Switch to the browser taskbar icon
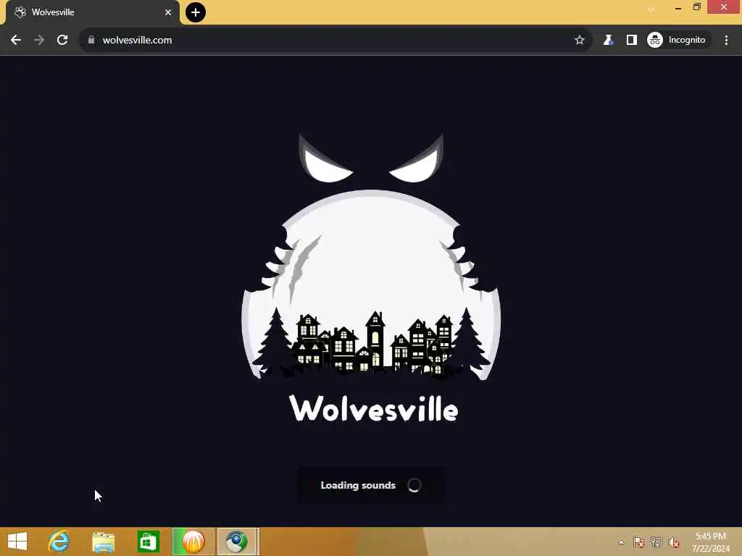This screenshot has width=742, height=556. pos(237,542)
